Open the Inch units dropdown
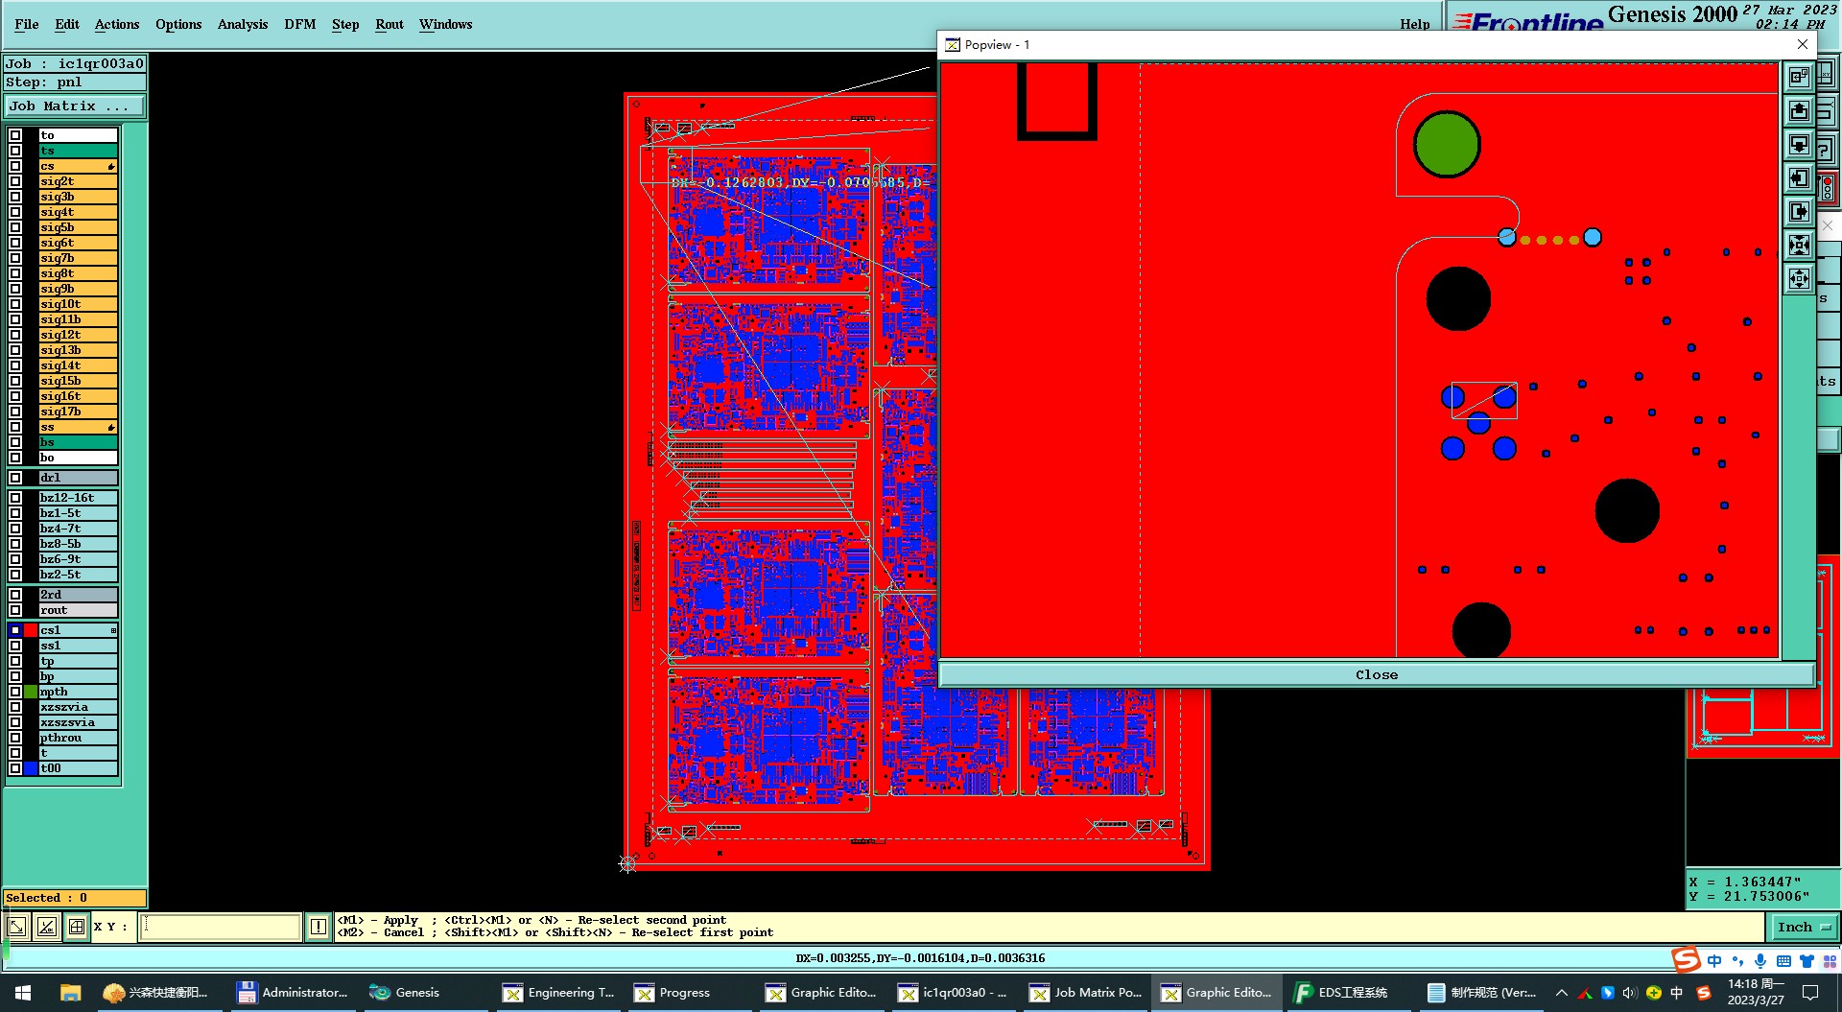The image size is (1842, 1012). [x=1803, y=927]
